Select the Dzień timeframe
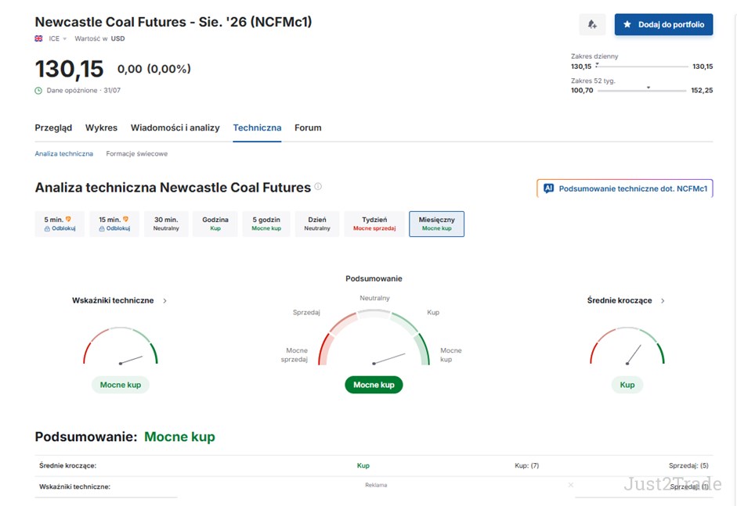This screenshot has height=506, width=737. pos(317,224)
